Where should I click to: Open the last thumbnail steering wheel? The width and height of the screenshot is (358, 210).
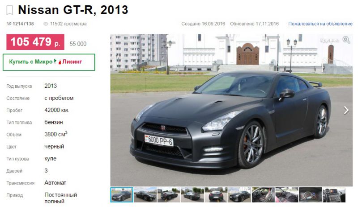334,195
